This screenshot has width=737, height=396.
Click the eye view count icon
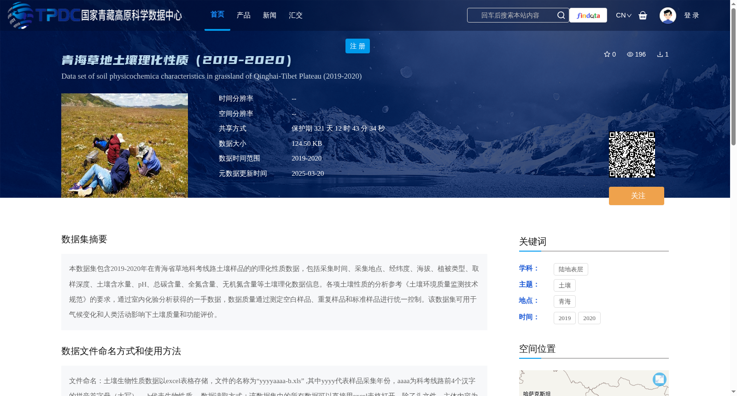pos(630,54)
